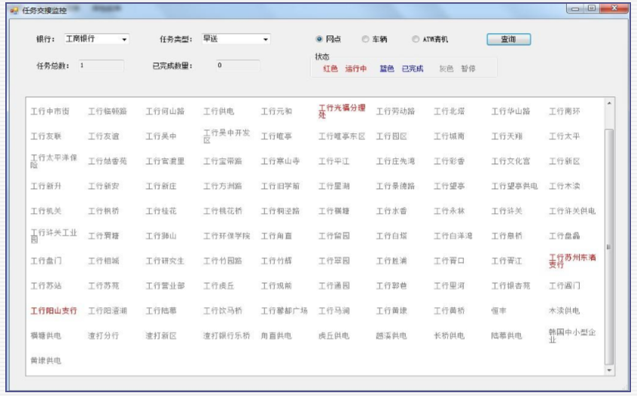Image resolution: width=637 pixels, height=396 pixels.
Task: Select 工行吴中开发区 in the list
Action: 227,136
